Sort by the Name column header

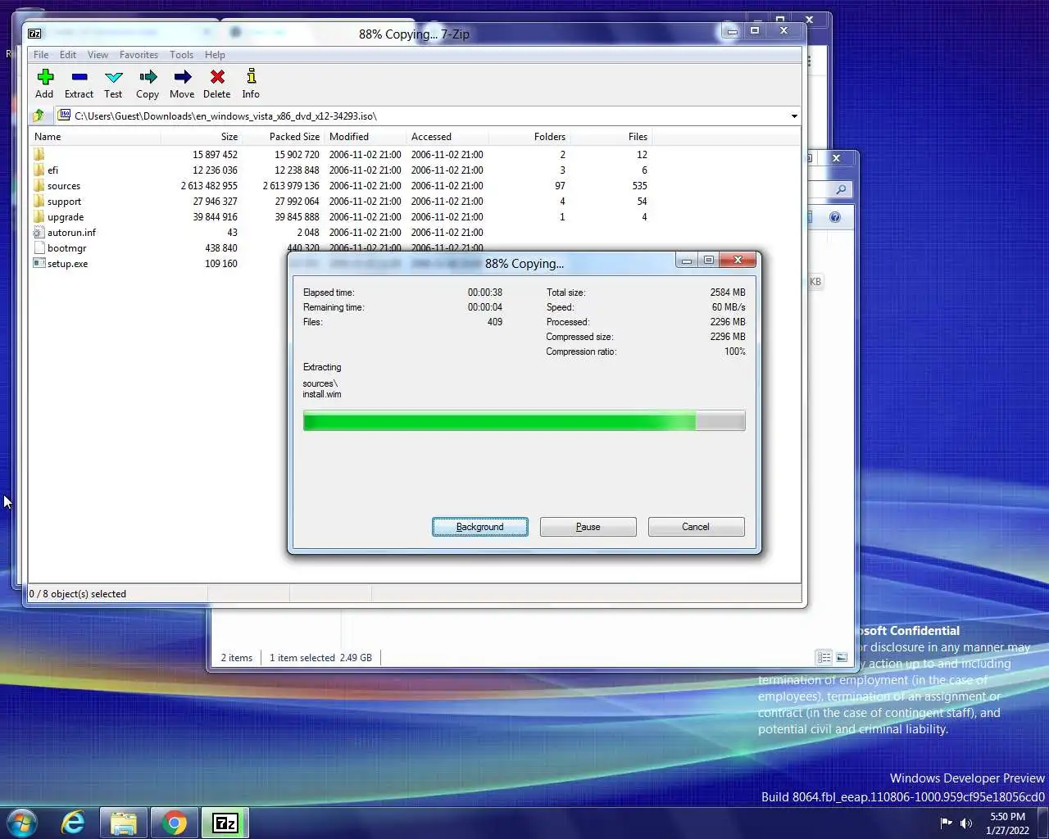point(95,137)
